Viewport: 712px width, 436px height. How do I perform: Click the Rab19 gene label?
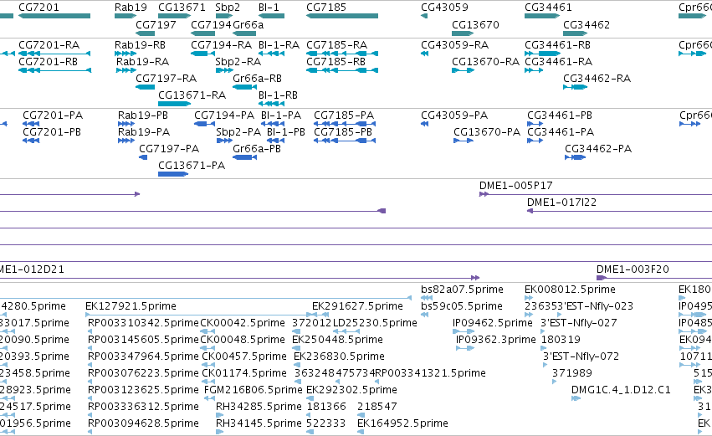131,8
